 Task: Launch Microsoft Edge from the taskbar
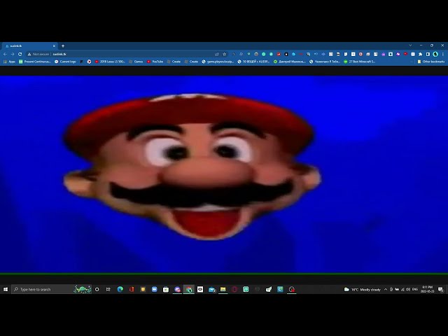120,289
